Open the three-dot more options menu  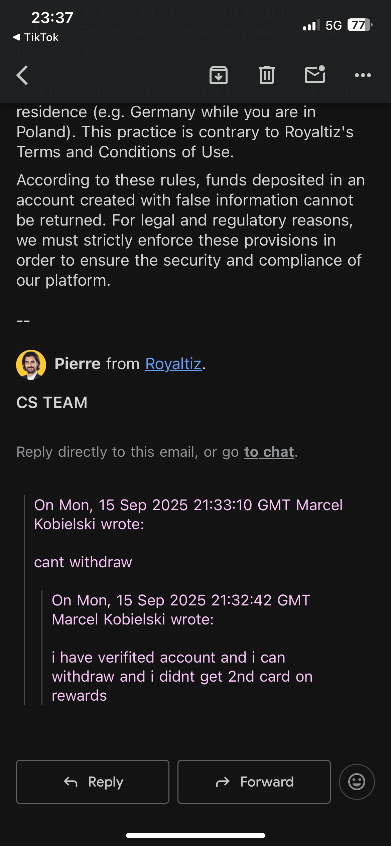coord(363,75)
